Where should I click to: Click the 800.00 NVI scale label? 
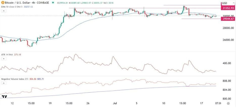pyautogui.click(x=227, y=99)
